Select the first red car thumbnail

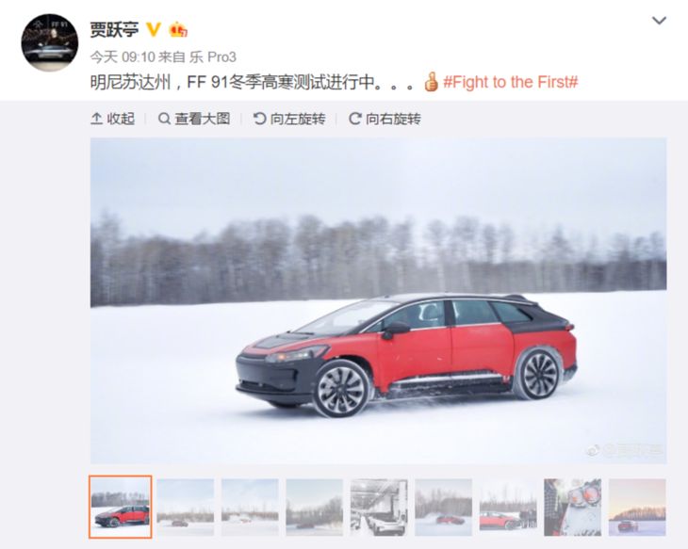pos(121,507)
